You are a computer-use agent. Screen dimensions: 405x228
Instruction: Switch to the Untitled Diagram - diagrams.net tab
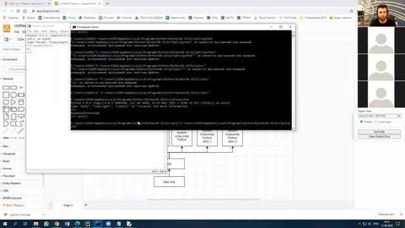pos(77,4)
